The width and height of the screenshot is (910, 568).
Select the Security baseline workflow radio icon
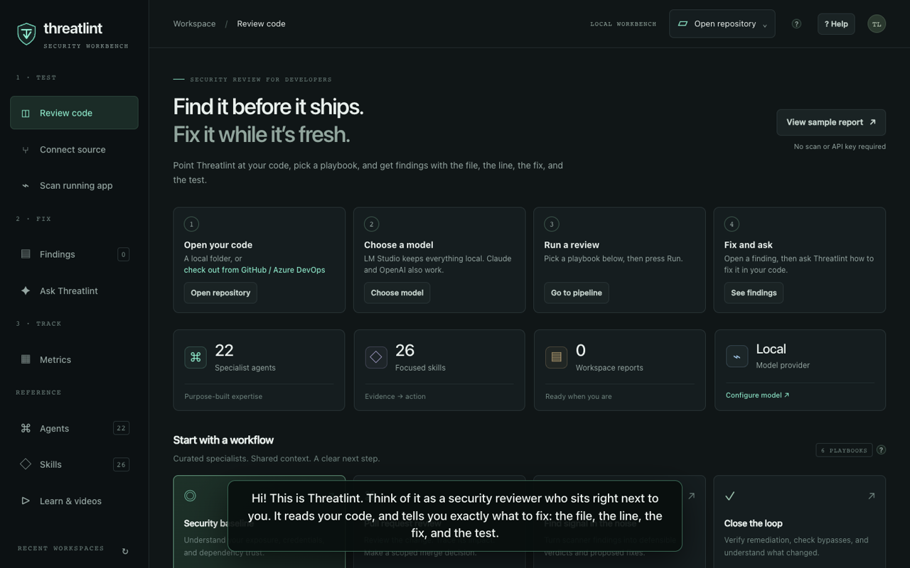[190, 496]
